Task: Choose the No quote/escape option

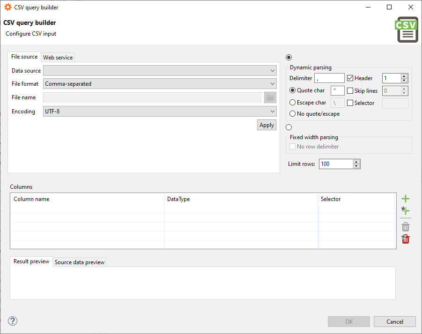Action: [x=293, y=114]
